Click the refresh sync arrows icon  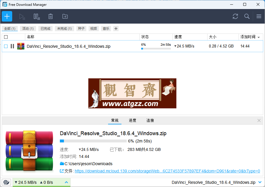pos(235,16)
